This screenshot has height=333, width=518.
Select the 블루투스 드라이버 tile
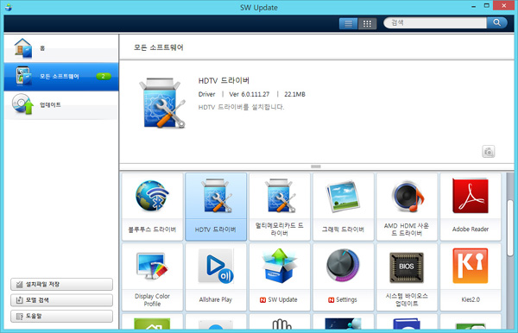tap(152, 206)
